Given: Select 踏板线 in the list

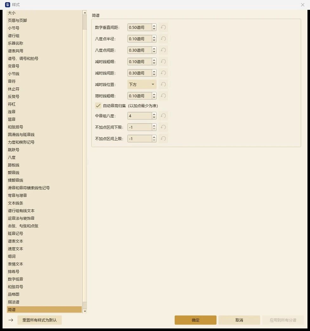Looking at the screenshot, I should tap(44, 165).
